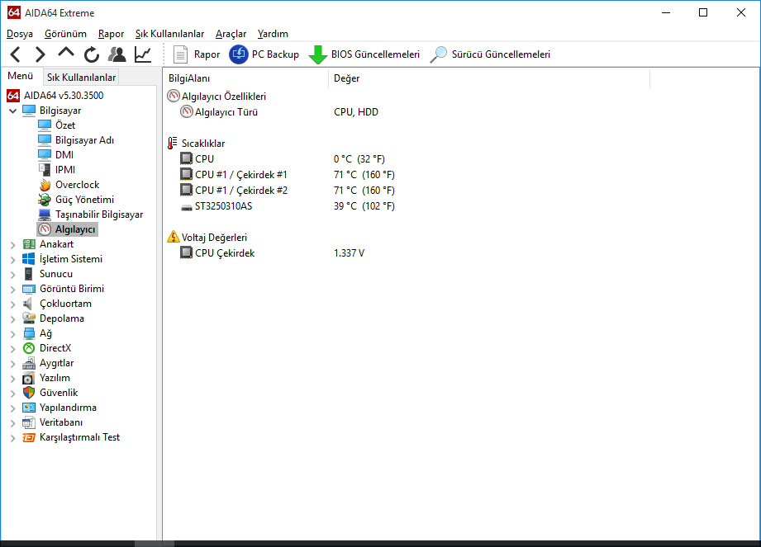Go back with the left arrow toolbar icon
The height and width of the screenshot is (547, 761).
point(16,54)
